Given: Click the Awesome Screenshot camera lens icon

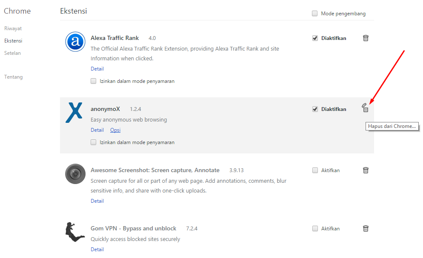Looking at the screenshot, I should pos(75,174).
